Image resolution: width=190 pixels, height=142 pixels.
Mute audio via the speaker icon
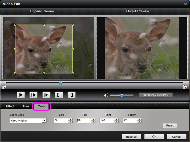click(106, 95)
